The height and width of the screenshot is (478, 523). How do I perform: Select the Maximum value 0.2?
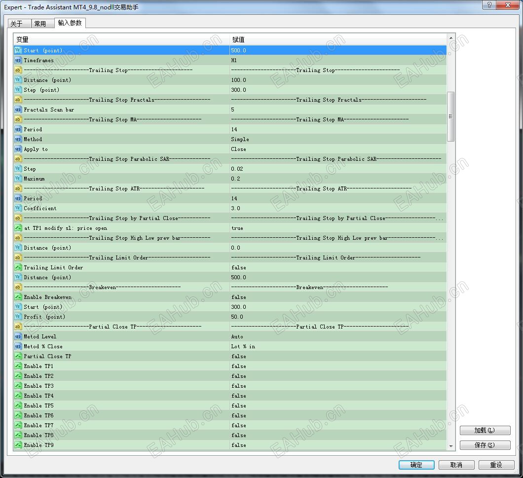click(x=235, y=179)
